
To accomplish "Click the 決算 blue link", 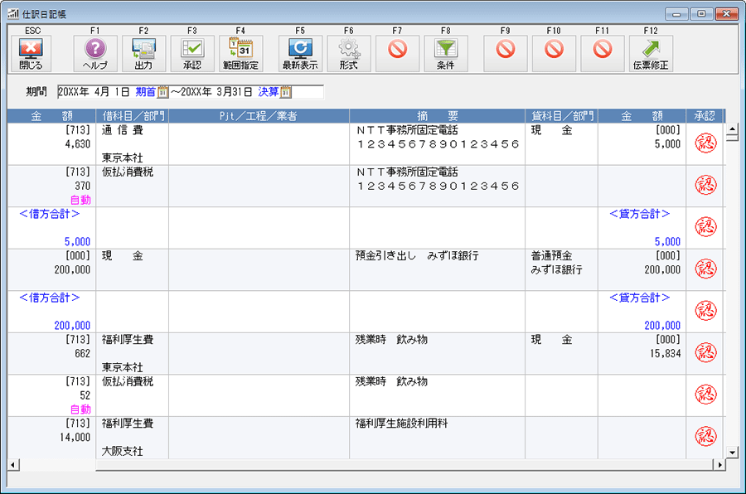I will (268, 92).
